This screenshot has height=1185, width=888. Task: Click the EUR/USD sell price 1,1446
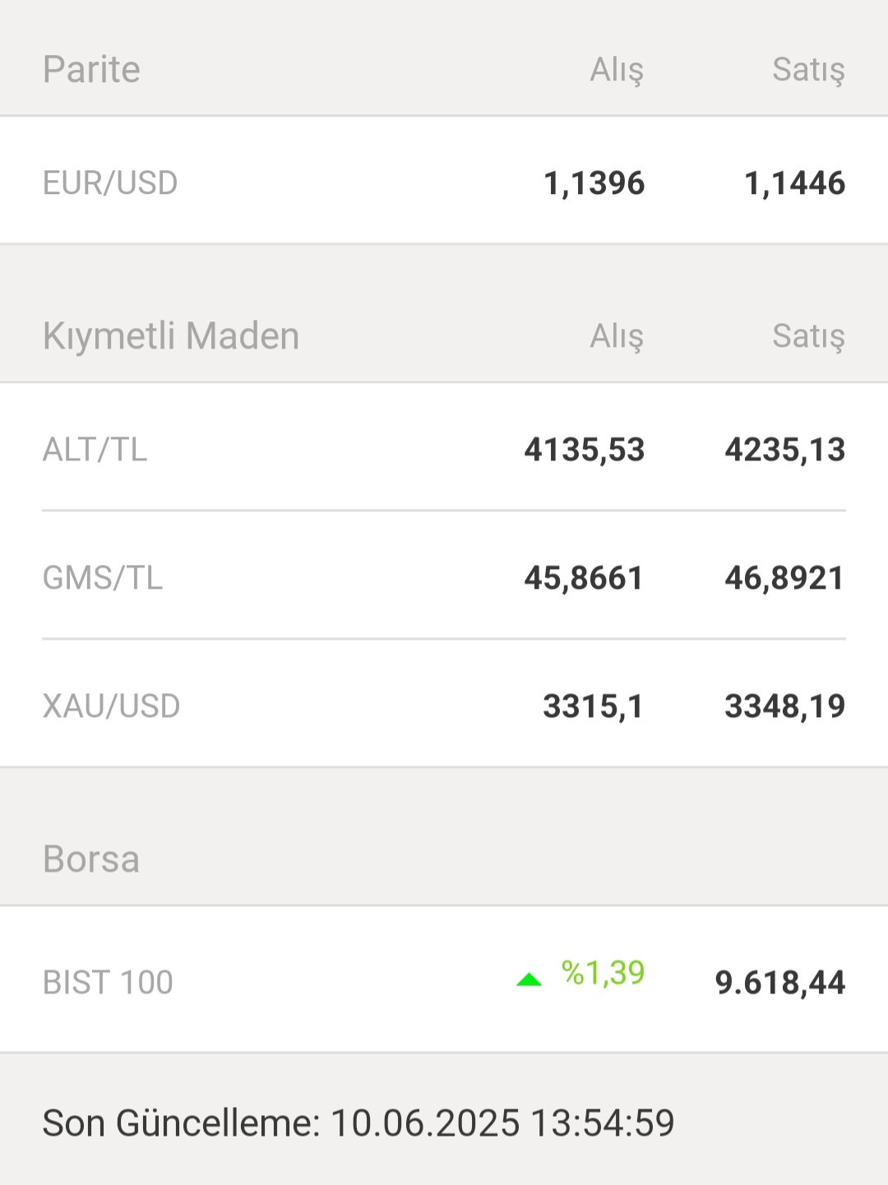[794, 183]
